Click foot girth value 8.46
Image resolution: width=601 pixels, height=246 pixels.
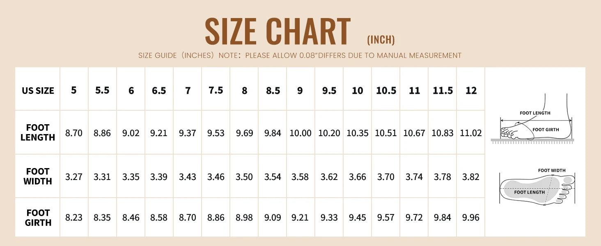tap(131, 218)
